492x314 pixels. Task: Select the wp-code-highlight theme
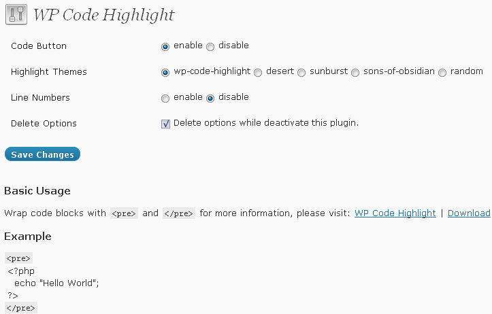coord(165,73)
